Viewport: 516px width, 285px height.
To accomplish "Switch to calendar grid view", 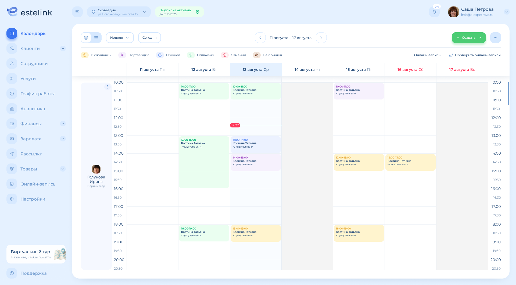I will click(86, 38).
